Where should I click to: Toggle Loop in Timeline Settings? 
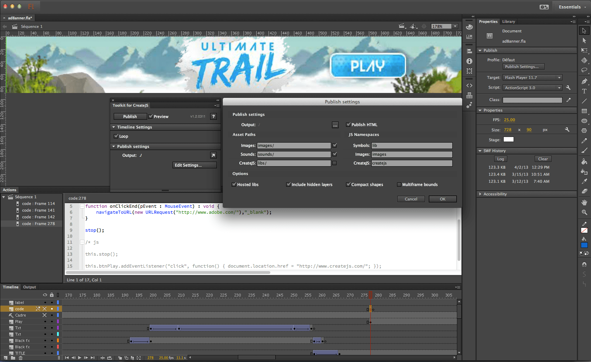click(x=116, y=136)
